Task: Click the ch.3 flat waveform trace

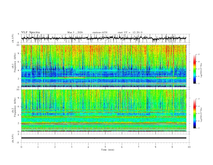Action: tap(104, 138)
